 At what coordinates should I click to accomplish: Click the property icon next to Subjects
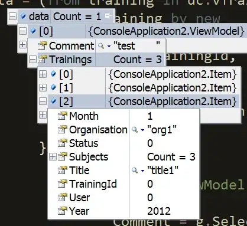pos(63,156)
